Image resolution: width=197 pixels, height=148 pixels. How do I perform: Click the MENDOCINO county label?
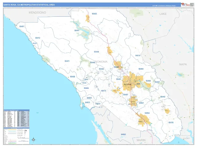37,12
